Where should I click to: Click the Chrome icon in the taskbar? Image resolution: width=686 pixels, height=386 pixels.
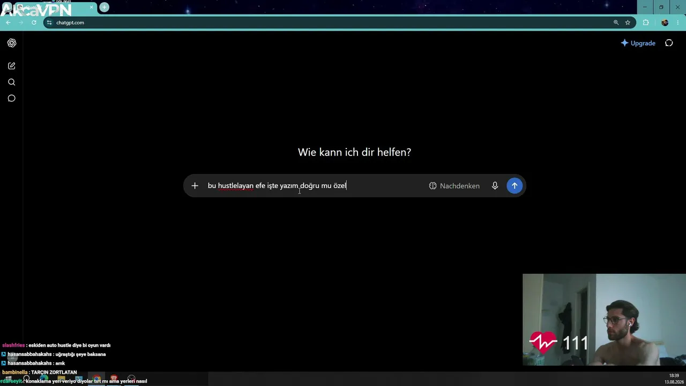tap(96, 378)
